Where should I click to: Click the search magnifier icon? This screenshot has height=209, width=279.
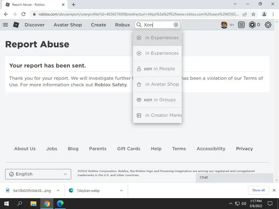[x=139, y=25]
